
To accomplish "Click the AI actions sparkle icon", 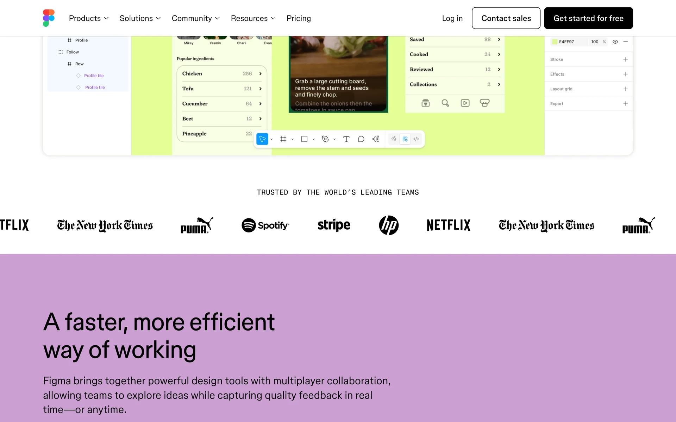I will pyautogui.click(x=376, y=139).
